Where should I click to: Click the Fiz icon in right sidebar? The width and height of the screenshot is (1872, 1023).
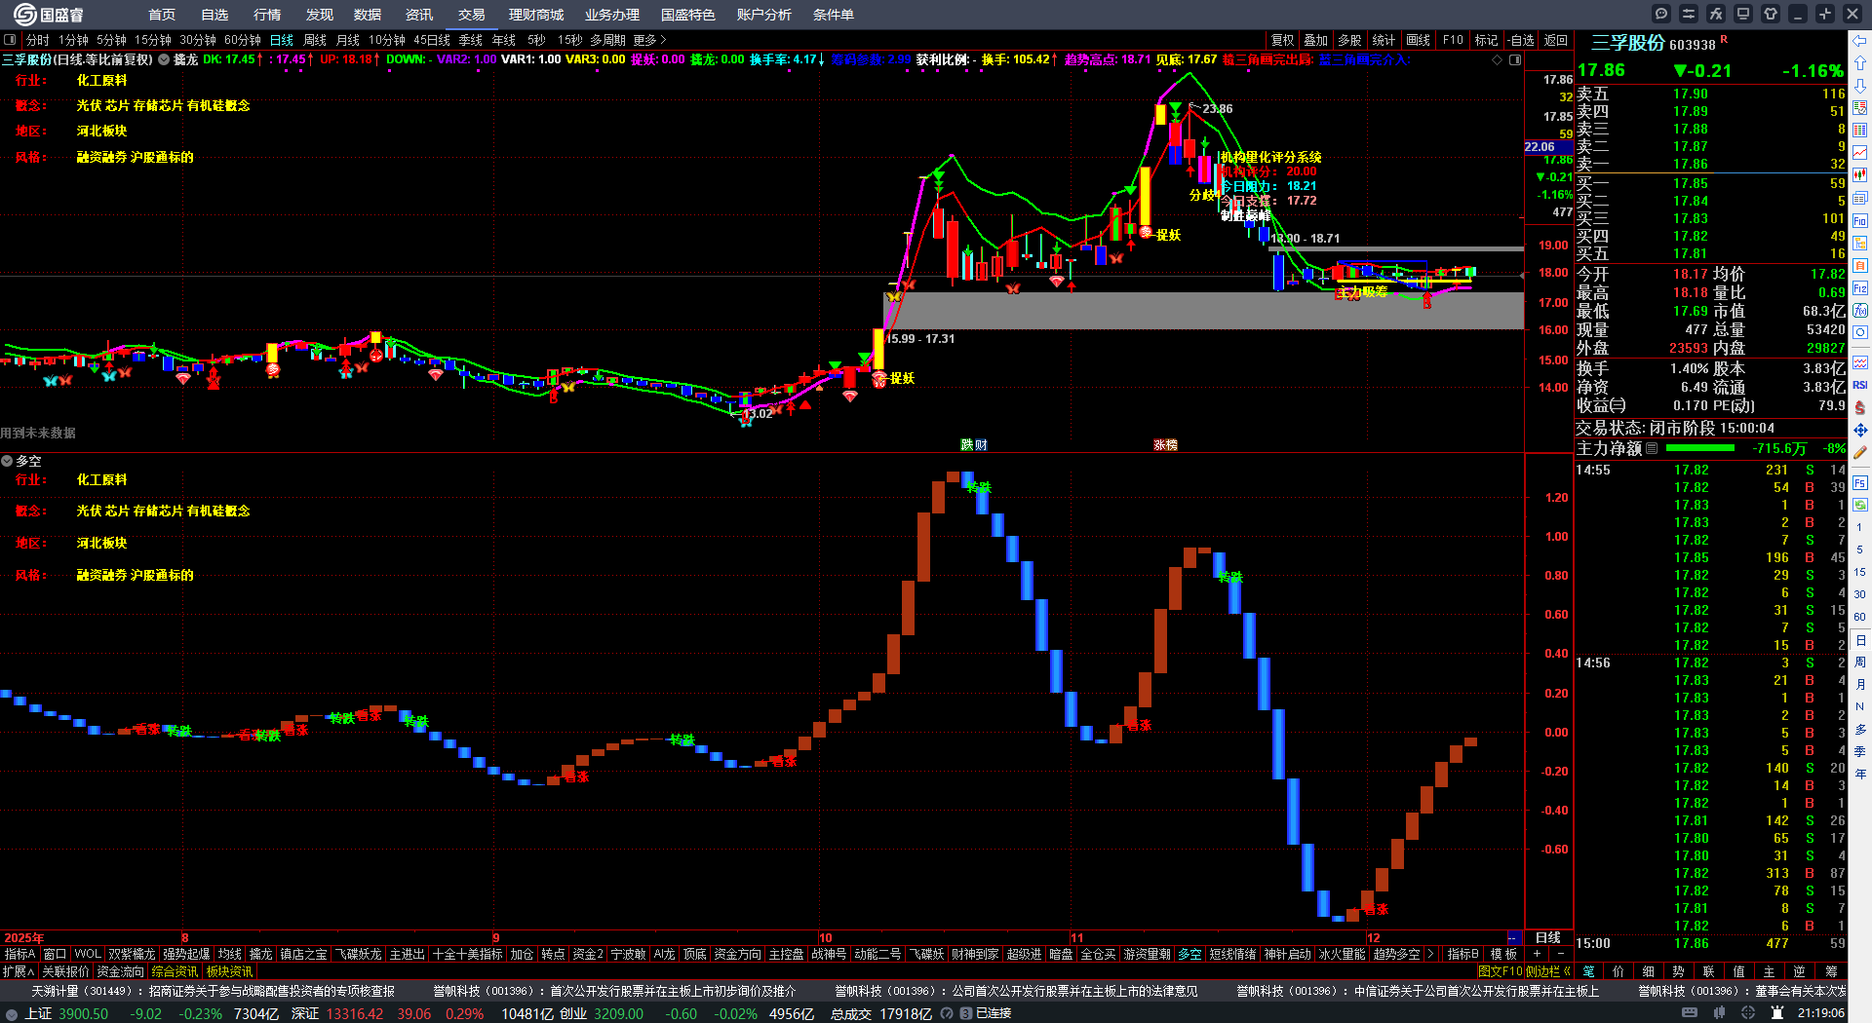[1860, 288]
